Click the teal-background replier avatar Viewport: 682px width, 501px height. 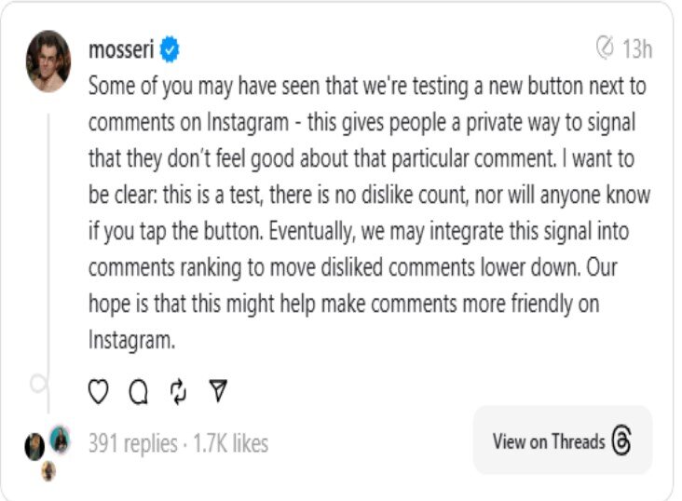point(60,438)
